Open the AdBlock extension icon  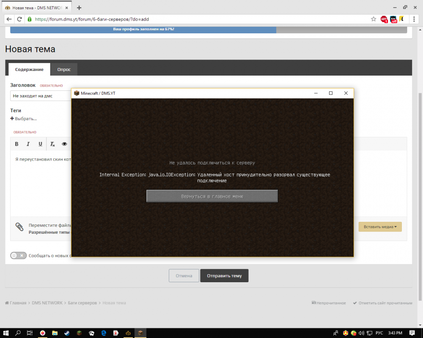pos(384,19)
